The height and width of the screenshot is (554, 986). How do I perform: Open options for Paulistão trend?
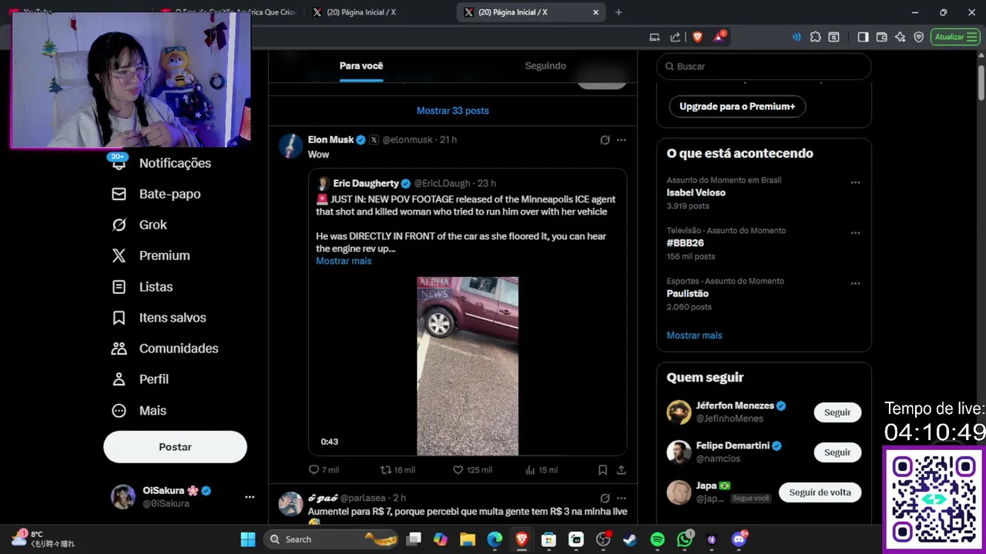[x=855, y=284]
